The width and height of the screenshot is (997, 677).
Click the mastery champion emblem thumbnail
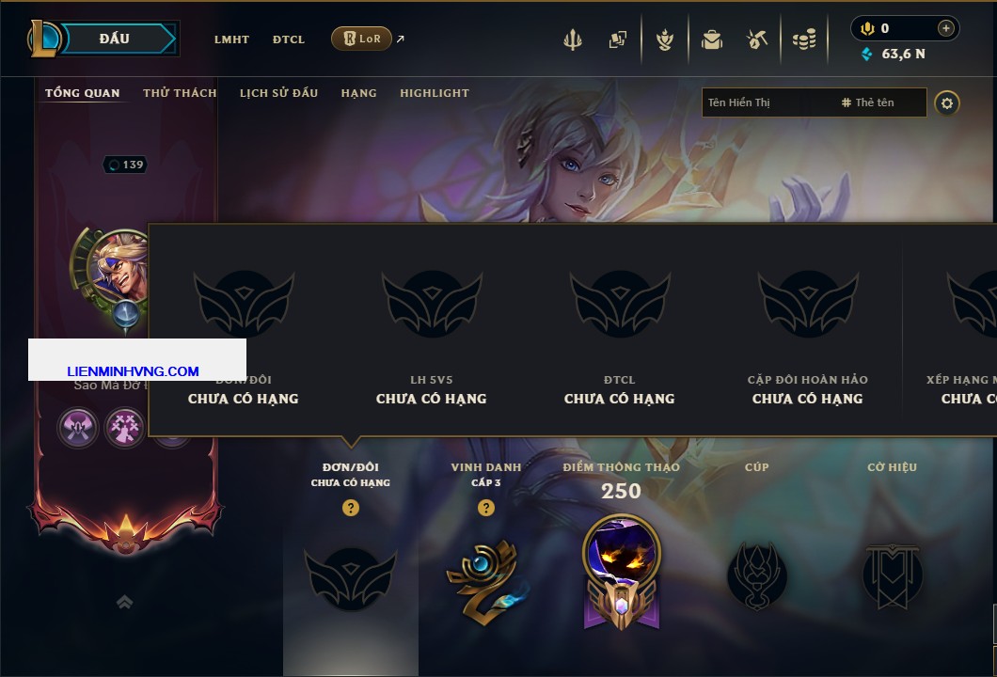point(621,574)
